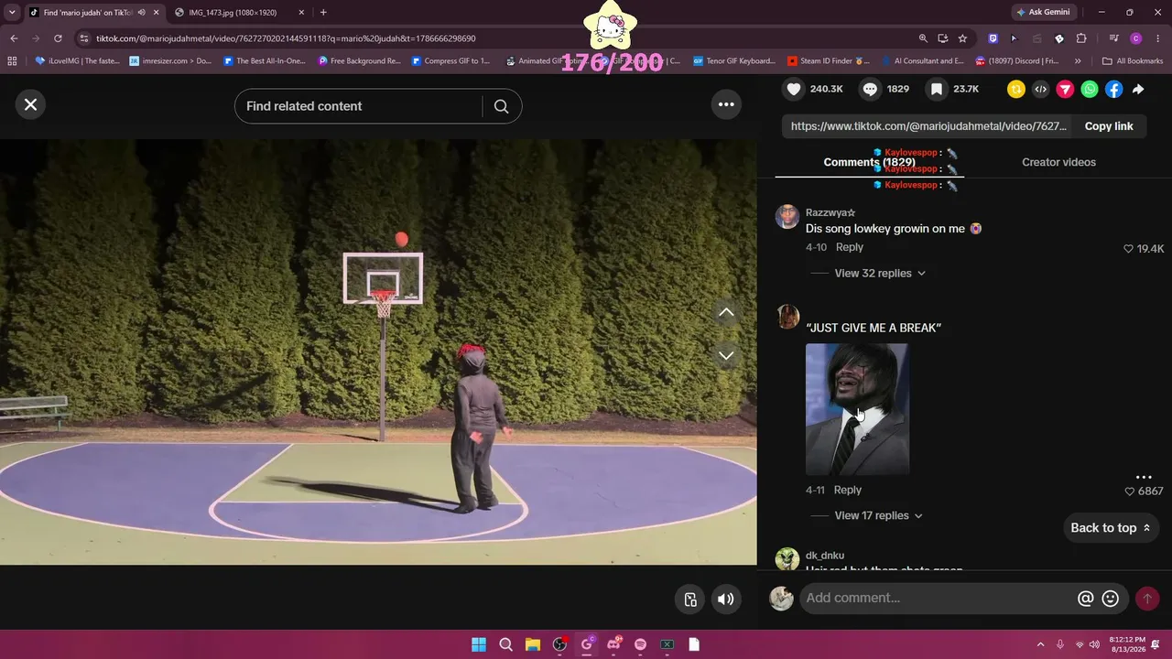The image size is (1172, 659).
Task: Open the Windows Start menu
Action: pyautogui.click(x=479, y=644)
